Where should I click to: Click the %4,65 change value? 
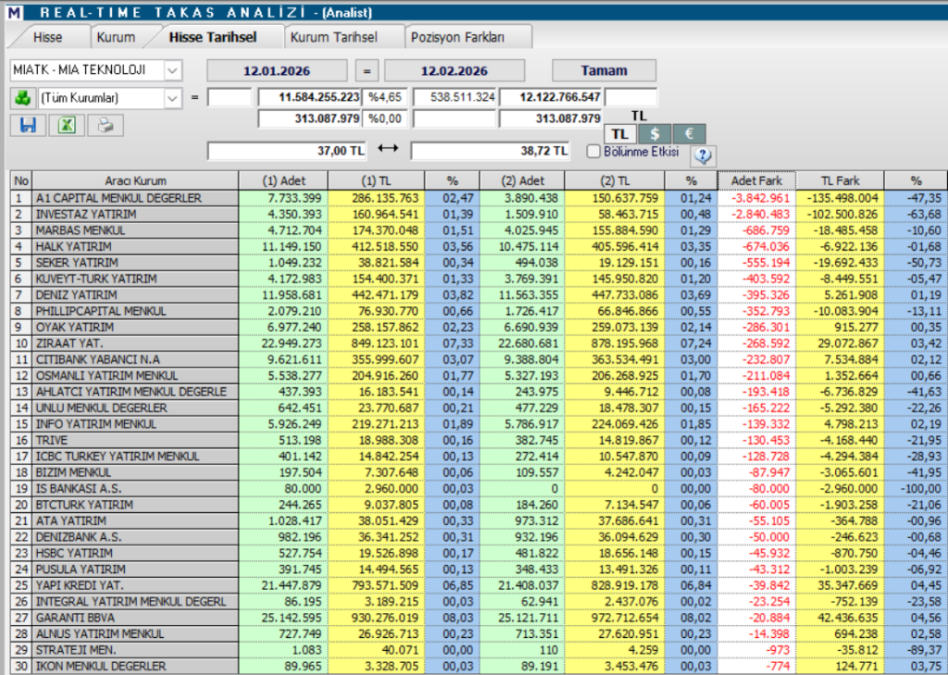[x=385, y=97]
